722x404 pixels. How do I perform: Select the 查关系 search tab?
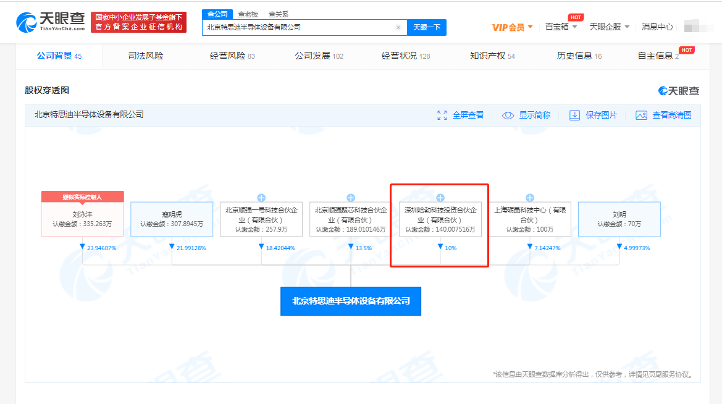click(278, 14)
